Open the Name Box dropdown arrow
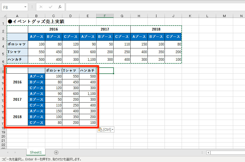 click(x=25, y=7)
